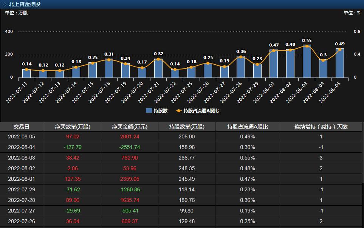Select the data point labeled 0.36

[x=241, y=57]
